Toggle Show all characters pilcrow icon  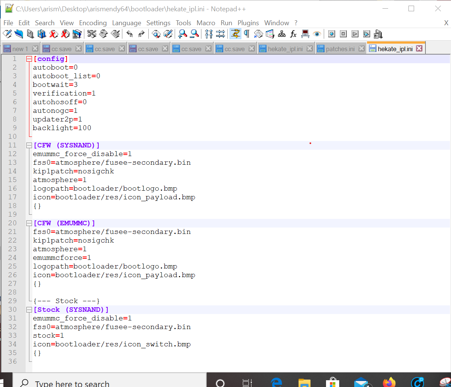pos(247,34)
